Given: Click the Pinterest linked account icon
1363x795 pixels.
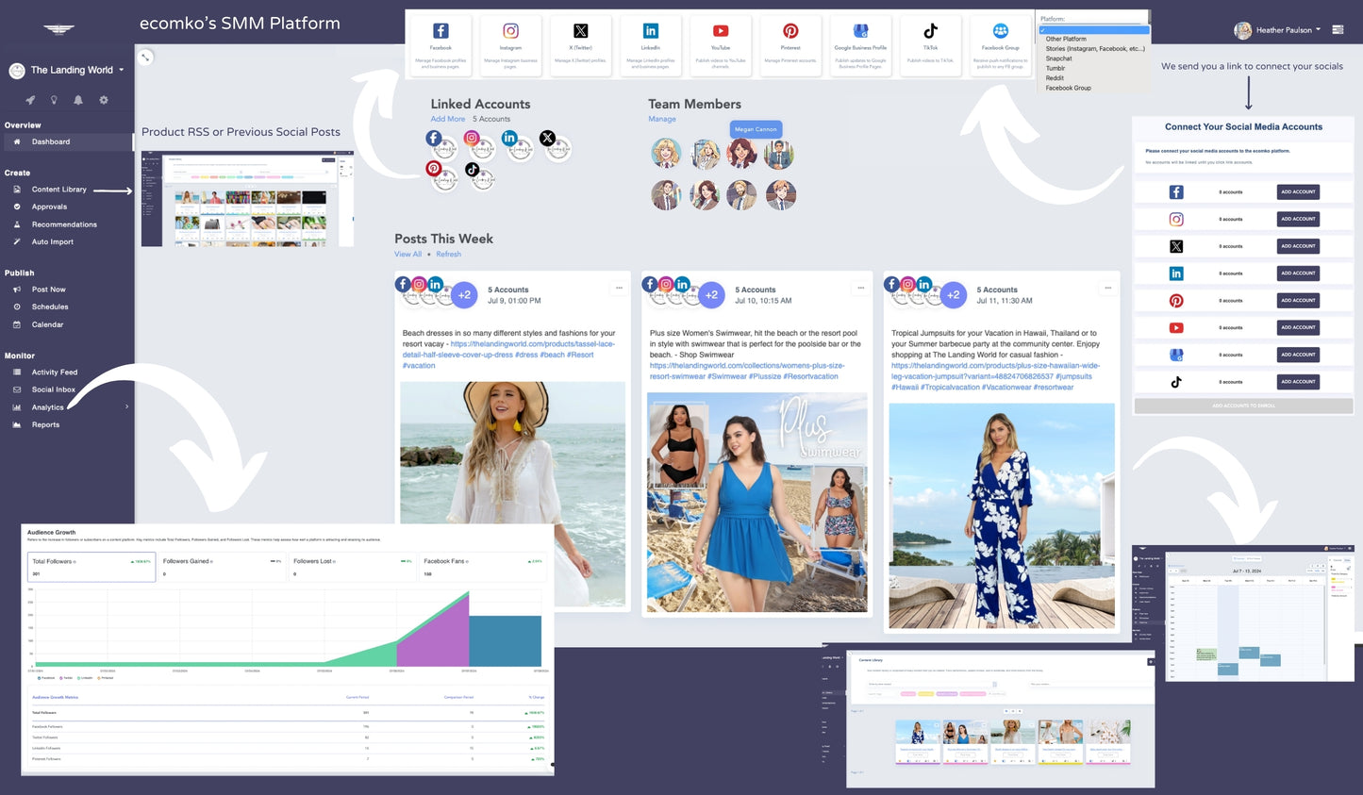Looking at the screenshot, I should click(434, 169).
